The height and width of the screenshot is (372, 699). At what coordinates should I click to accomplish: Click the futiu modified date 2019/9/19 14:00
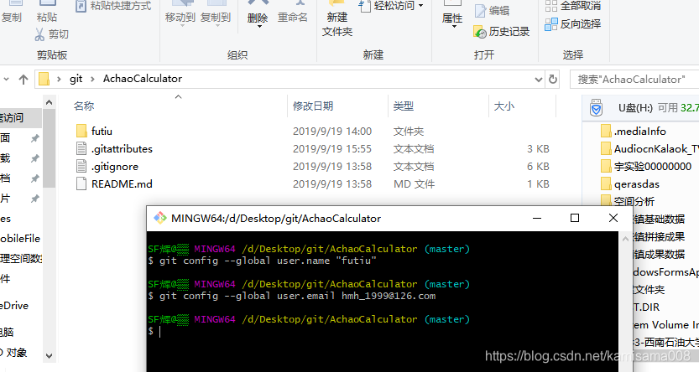click(332, 132)
